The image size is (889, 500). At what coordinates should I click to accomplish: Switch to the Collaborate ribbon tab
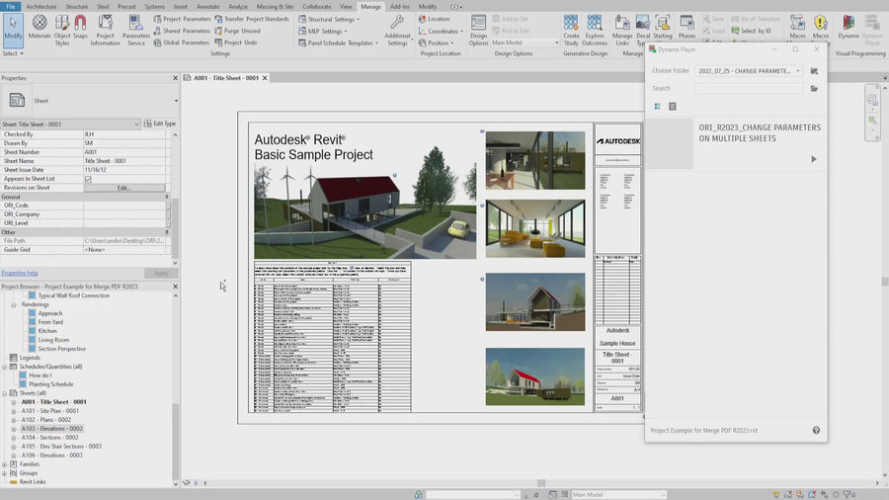click(316, 6)
